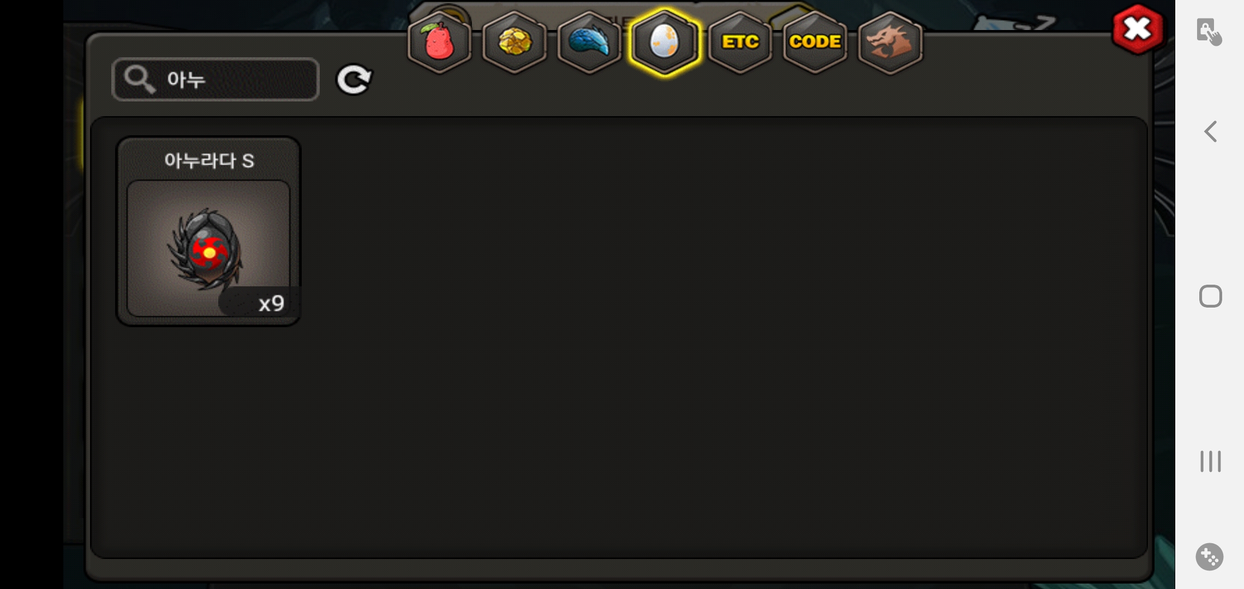Select the gold nugget category tab

tap(515, 42)
